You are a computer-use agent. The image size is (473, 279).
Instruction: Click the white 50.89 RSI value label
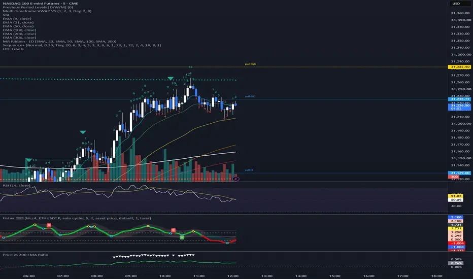(456, 200)
